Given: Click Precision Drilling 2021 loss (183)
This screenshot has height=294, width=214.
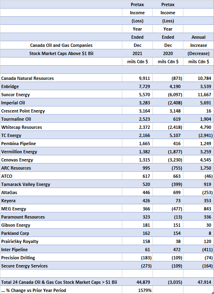Looking at the screenshot, I should point(146,258).
